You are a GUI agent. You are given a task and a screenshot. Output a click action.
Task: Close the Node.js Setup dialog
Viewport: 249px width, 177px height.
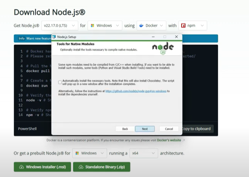176,37
